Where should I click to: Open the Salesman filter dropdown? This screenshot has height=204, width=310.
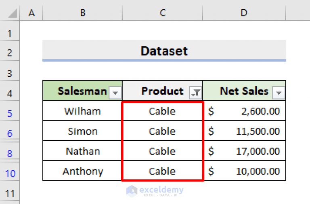tap(115, 92)
